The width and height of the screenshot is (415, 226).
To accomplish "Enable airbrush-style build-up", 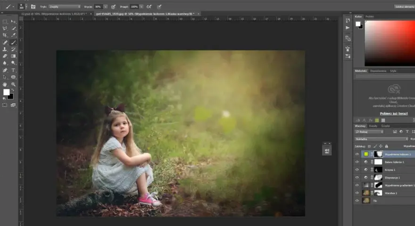I will (149, 7).
